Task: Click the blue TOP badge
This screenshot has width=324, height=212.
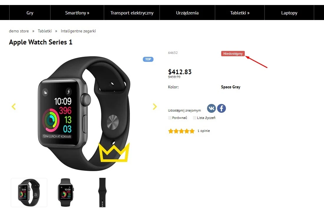Action: coord(148,59)
